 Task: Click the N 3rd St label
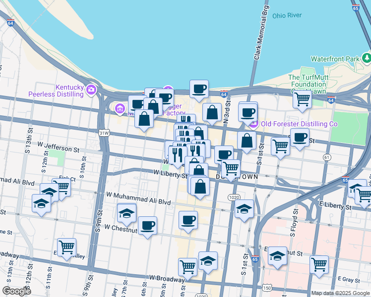(227, 112)
